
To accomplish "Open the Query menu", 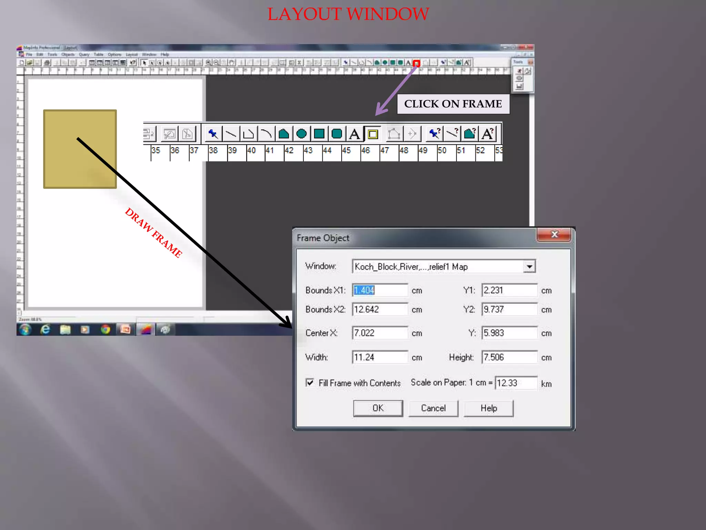I will click(84, 55).
